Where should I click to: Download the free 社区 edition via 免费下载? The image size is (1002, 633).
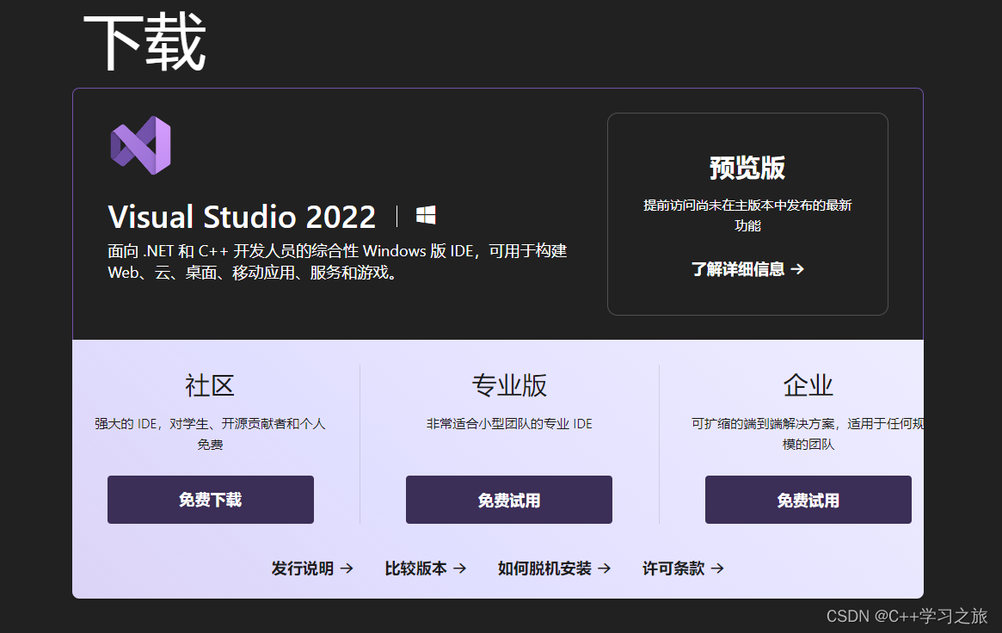coord(210,500)
